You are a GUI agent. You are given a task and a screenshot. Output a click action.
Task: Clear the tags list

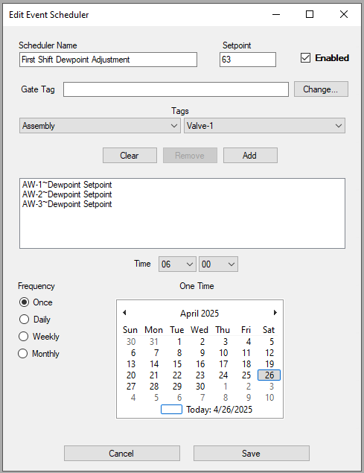coord(130,156)
